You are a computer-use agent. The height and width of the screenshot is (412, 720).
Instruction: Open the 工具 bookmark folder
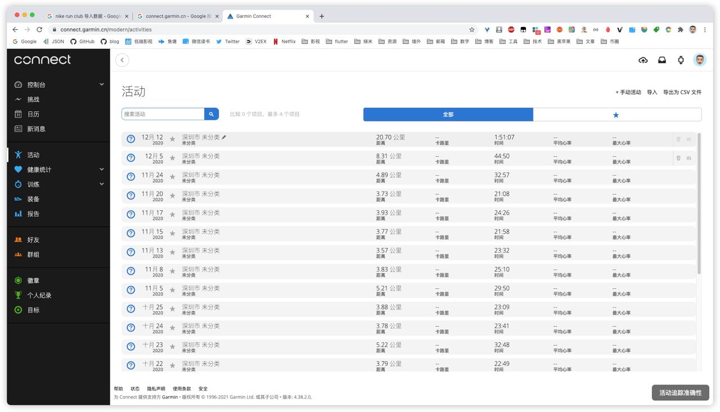(508, 41)
